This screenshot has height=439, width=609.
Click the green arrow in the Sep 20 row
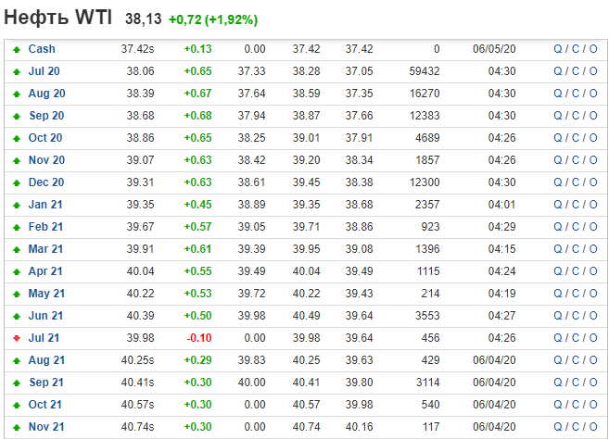click(17, 116)
